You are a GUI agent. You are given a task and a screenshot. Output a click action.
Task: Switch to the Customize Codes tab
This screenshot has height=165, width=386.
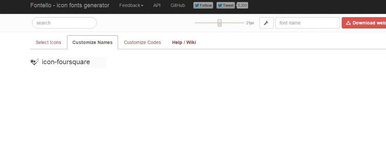click(142, 42)
